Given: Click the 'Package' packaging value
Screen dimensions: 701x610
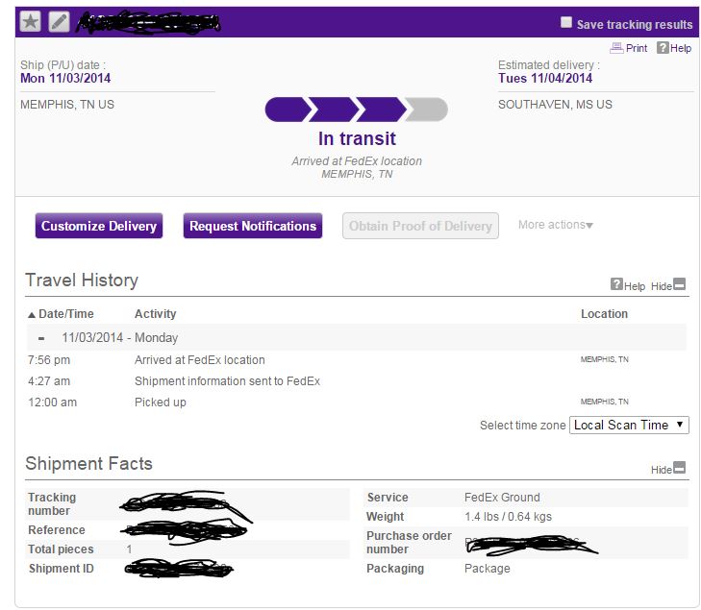Looking at the screenshot, I should [x=487, y=569].
